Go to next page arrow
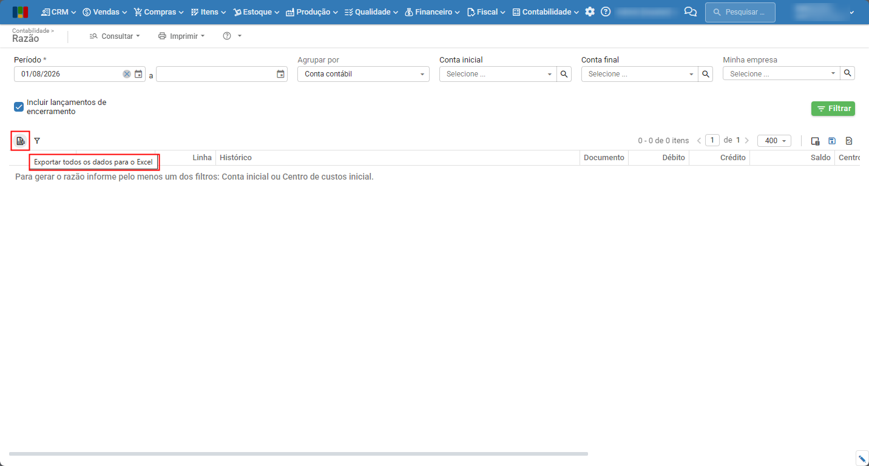The image size is (869, 466). [746, 141]
